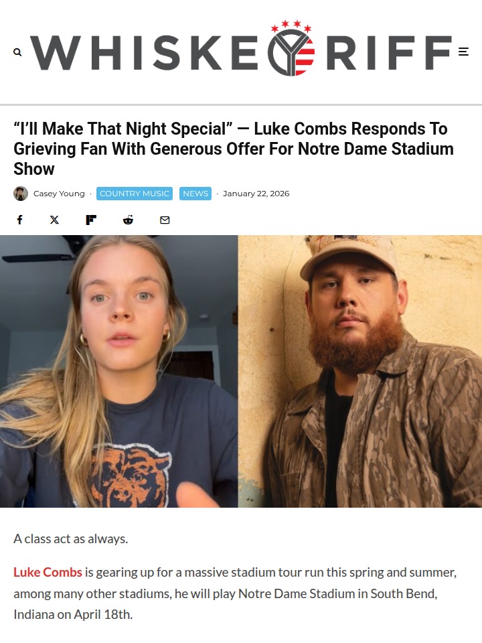Open the search magnifier icon
The width and height of the screenshot is (482, 643).
pyautogui.click(x=17, y=52)
